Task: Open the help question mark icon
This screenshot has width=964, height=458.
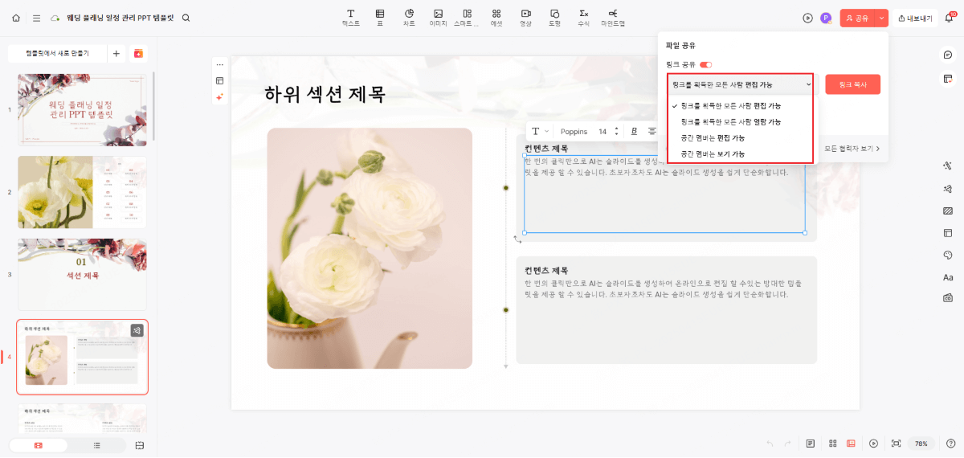Action: [x=950, y=444]
